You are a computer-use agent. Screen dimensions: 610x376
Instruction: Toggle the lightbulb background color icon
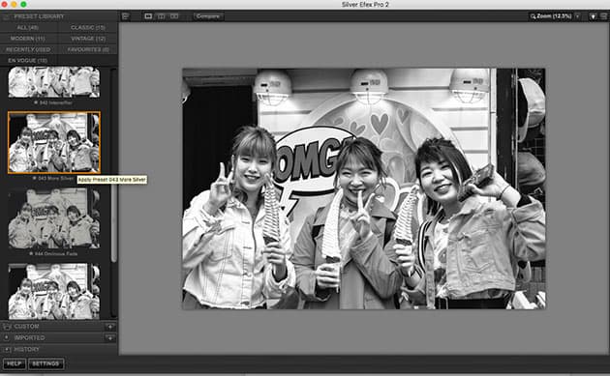(x=593, y=16)
